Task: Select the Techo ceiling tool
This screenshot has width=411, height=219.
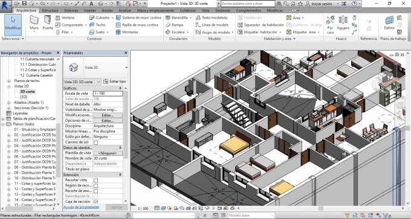Action: click(97, 25)
